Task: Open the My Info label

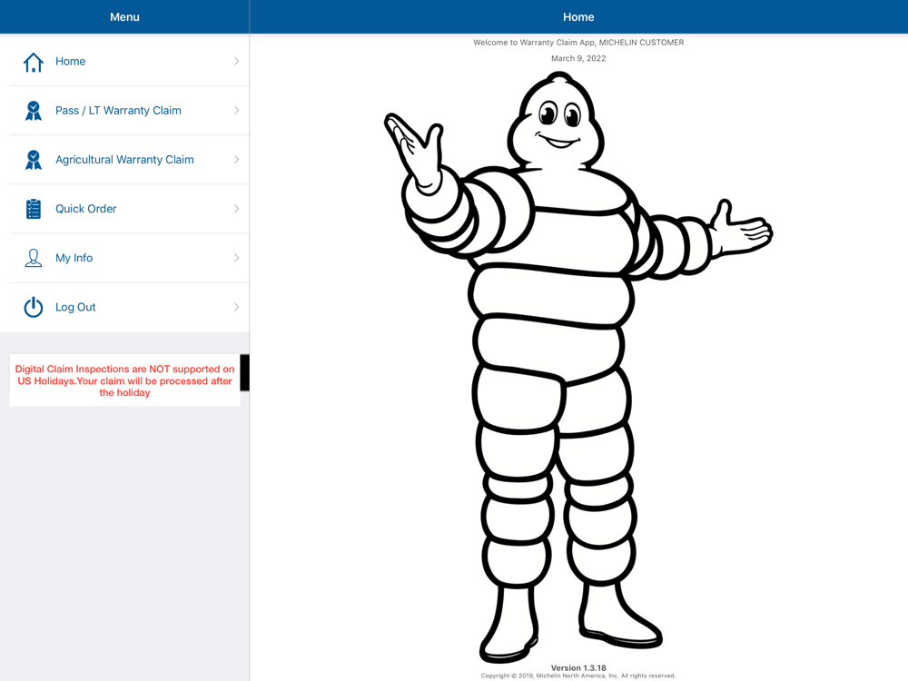Action: point(74,258)
